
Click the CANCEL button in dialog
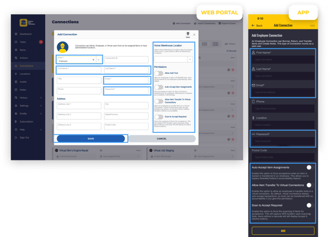click(162, 138)
